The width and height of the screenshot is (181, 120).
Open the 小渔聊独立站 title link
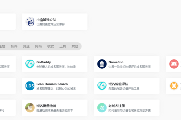coord(46,20)
